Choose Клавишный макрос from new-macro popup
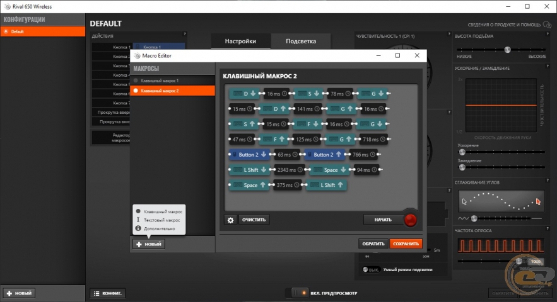The image size is (557, 302). (x=159, y=211)
